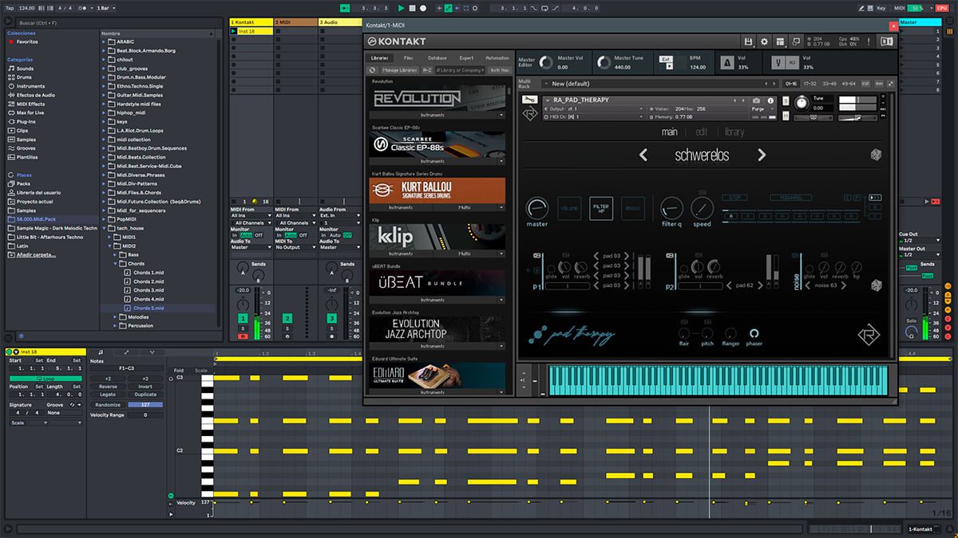Image resolution: width=958 pixels, height=538 pixels.
Task: Toggle the Scale button in piano roll
Action: click(200, 370)
